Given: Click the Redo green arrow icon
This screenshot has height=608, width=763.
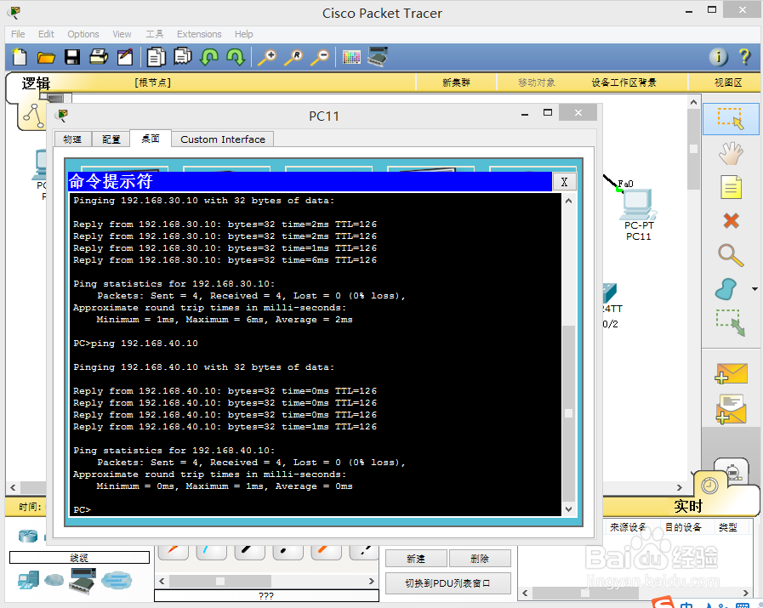Looking at the screenshot, I should click(x=236, y=57).
